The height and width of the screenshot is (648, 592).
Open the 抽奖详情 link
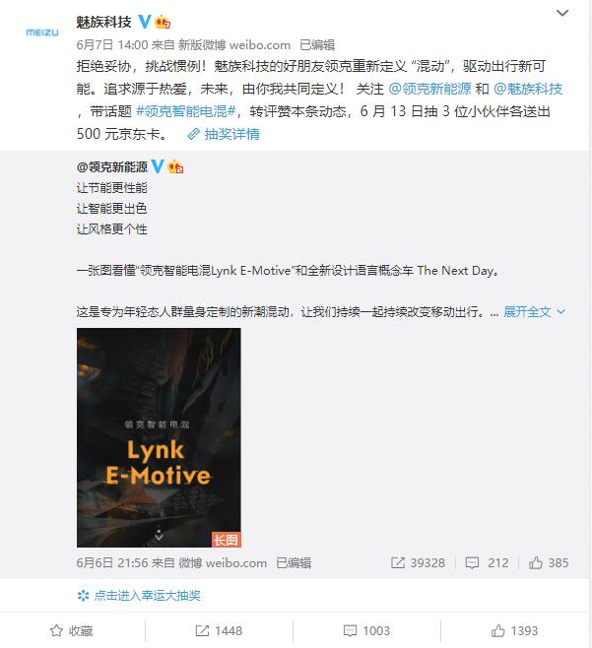coord(224,134)
